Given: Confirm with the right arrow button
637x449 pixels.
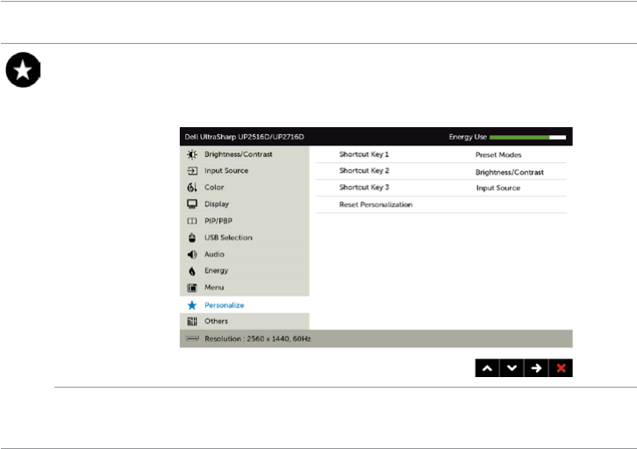Looking at the screenshot, I should 536,367.
